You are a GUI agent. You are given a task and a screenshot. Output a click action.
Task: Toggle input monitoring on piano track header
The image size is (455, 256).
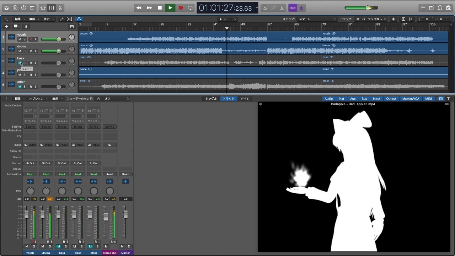click(x=36, y=75)
